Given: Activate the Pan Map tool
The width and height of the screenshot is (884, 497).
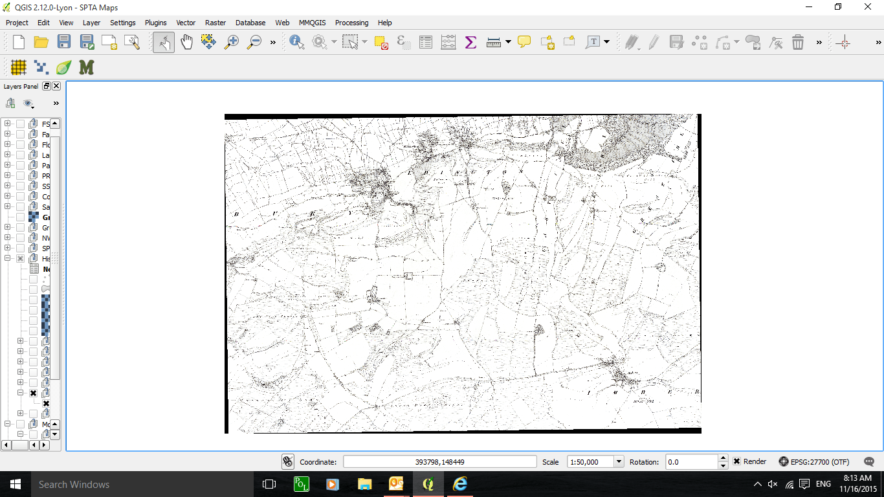Looking at the screenshot, I should 186,42.
